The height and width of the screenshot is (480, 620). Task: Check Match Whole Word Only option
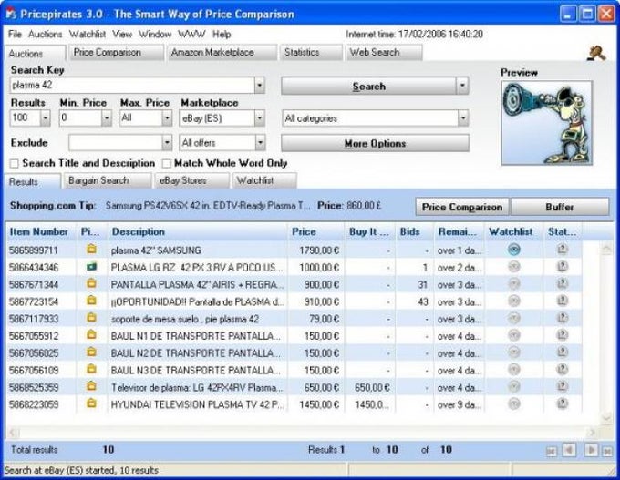coord(166,163)
